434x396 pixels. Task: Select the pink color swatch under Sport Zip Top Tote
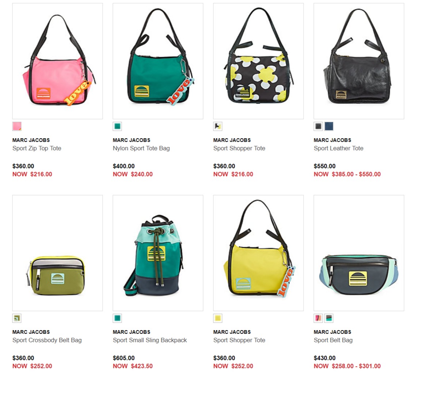click(x=17, y=127)
